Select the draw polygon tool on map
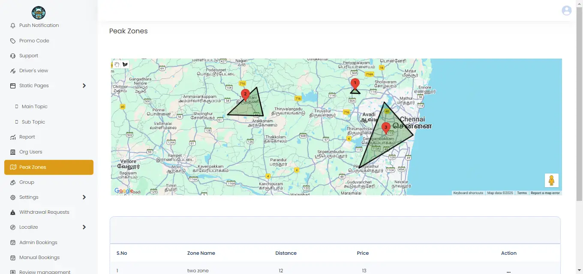The image size is (583, 274). pyautogui.click(x=125, y=64)
